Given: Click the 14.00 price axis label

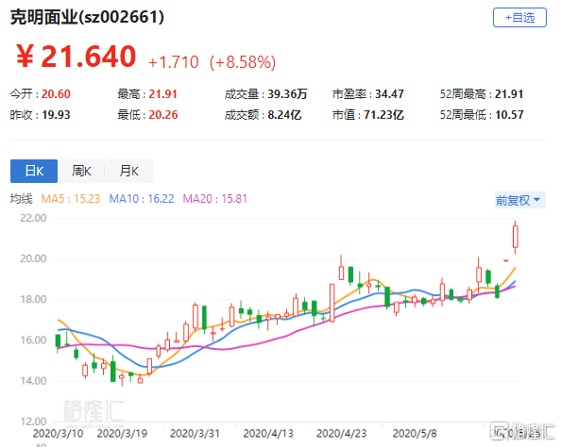Looking at the screenshot, I should pos(33,381).
